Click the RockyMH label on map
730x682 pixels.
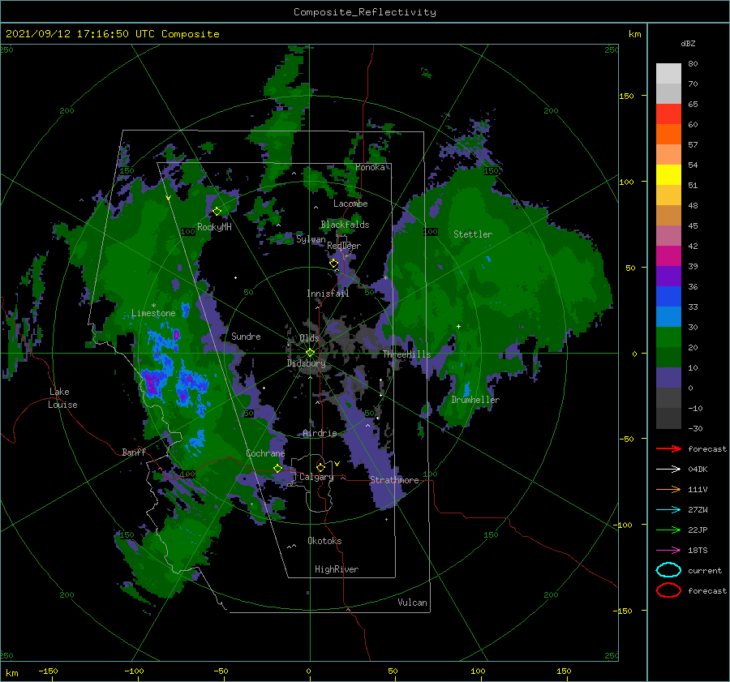(x=214, y=227)
